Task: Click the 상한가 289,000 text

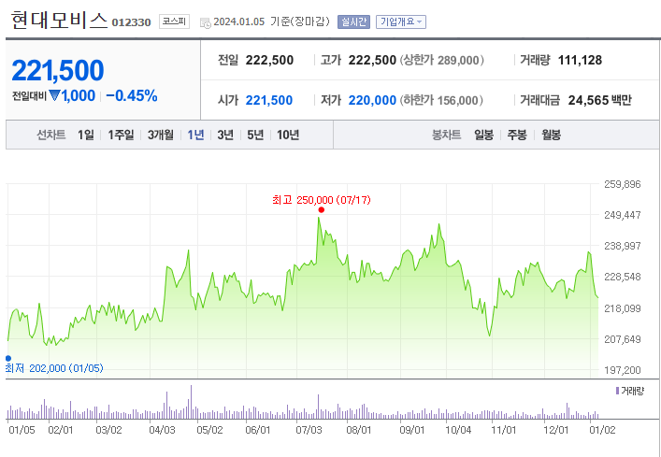Action: point(441,60)
